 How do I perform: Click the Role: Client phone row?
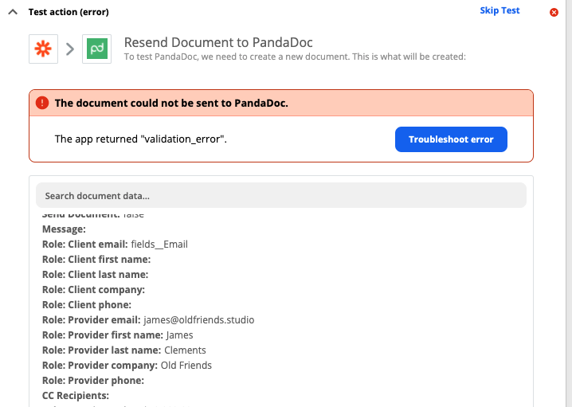pyautogui.click(x=87, y=305)
